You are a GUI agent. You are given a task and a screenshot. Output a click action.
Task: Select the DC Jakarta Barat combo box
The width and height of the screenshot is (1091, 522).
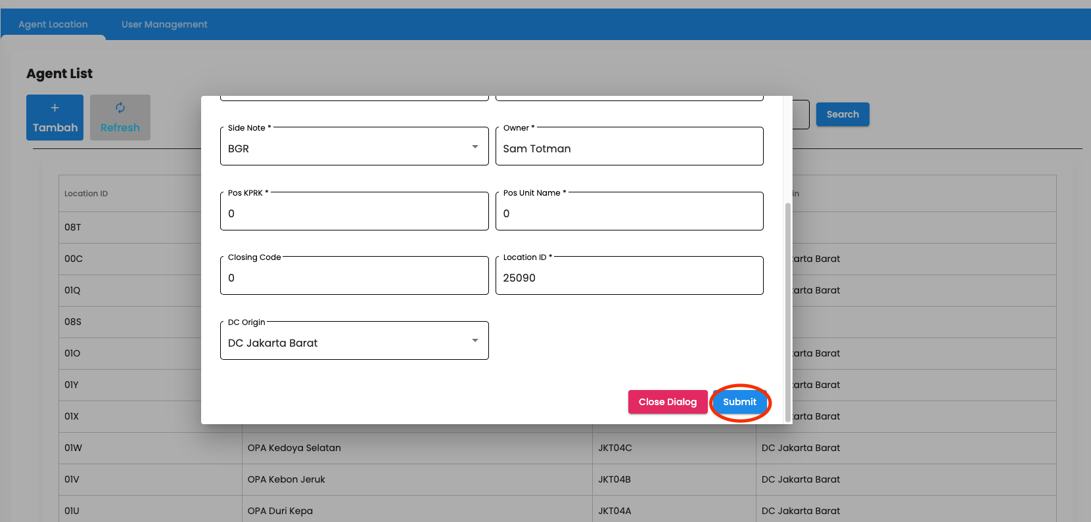click(x=342, y=342)
